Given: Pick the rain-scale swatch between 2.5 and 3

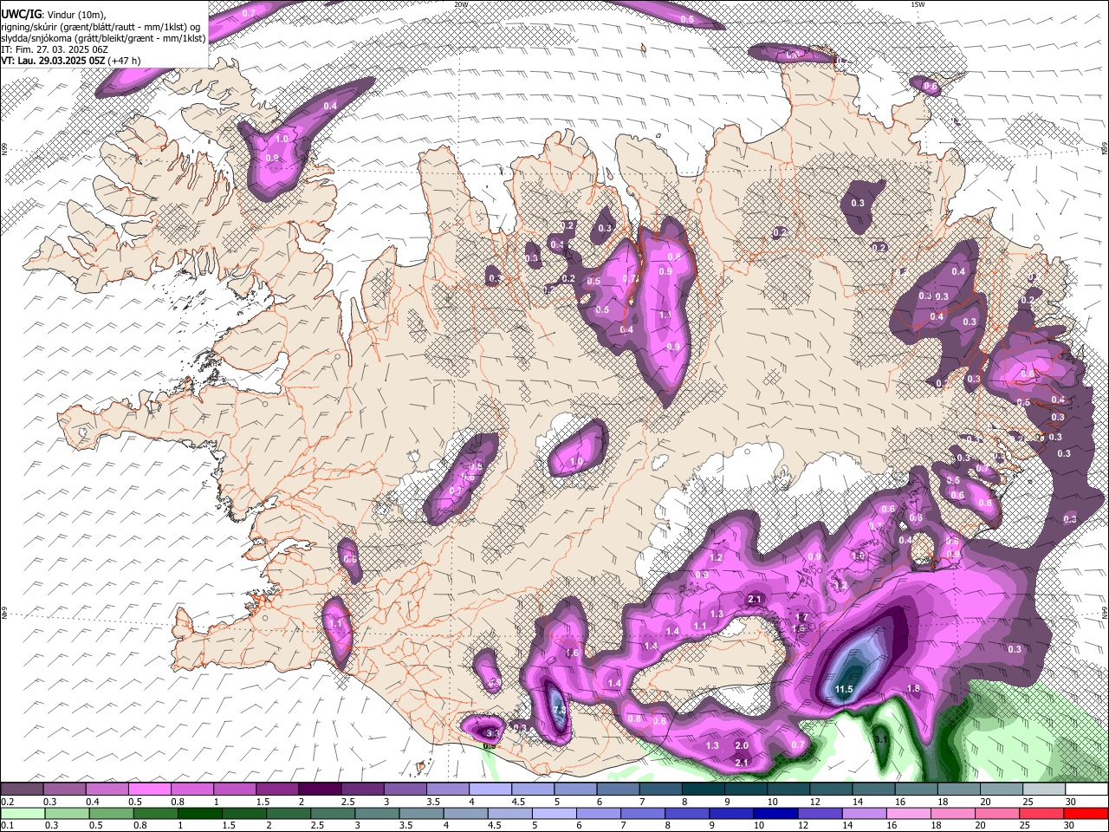Looking at the screenshot, I should pos(334,814).
